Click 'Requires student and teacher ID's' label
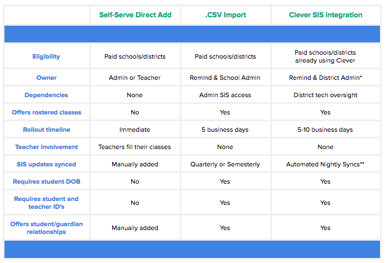 coord(46,203)
